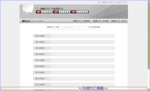Click the scrollbar up arrow

point(148,1)
